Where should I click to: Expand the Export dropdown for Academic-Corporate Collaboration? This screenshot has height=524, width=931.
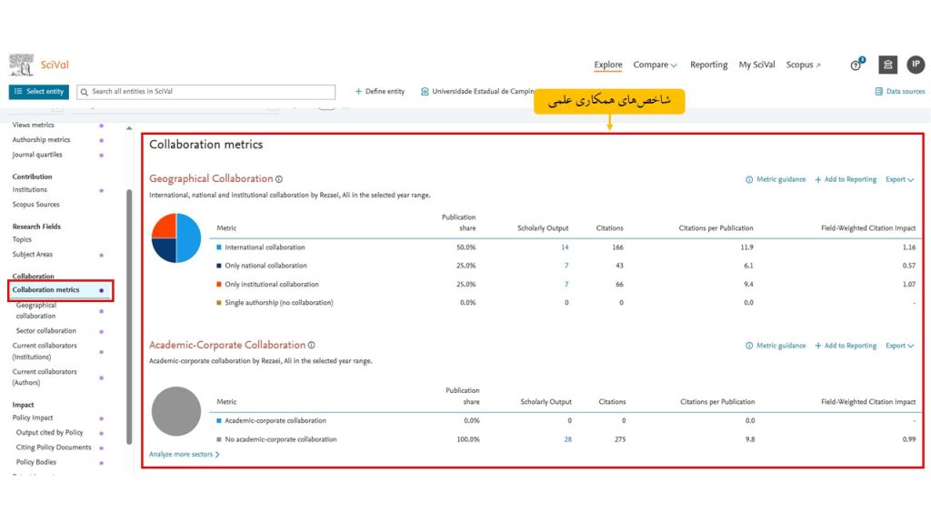point(899,346)
